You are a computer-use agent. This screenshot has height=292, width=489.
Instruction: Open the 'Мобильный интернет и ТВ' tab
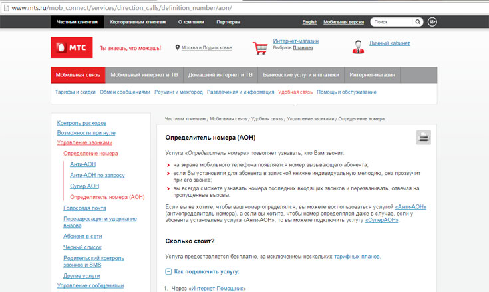point(144,74)
